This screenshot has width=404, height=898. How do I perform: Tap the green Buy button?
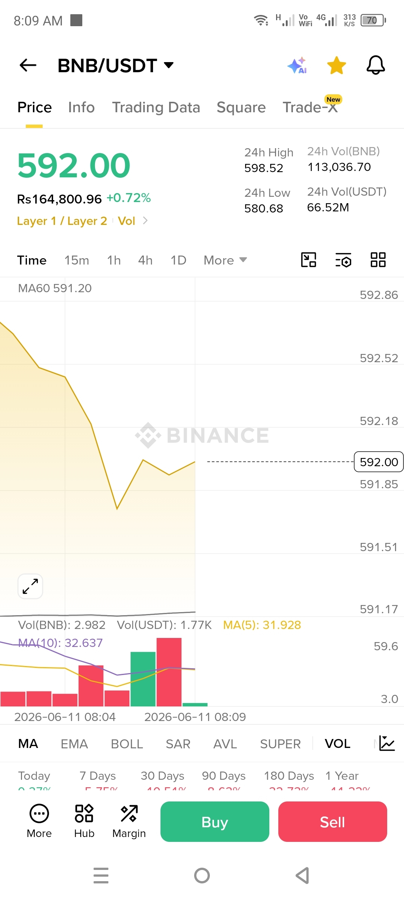(215, 822)
